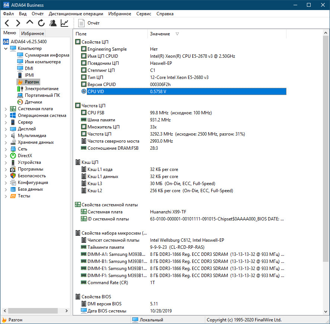Screen dimensions: 330x324
Task: Go back with the left arrow toolbar icon
Action: coord(7,23)
